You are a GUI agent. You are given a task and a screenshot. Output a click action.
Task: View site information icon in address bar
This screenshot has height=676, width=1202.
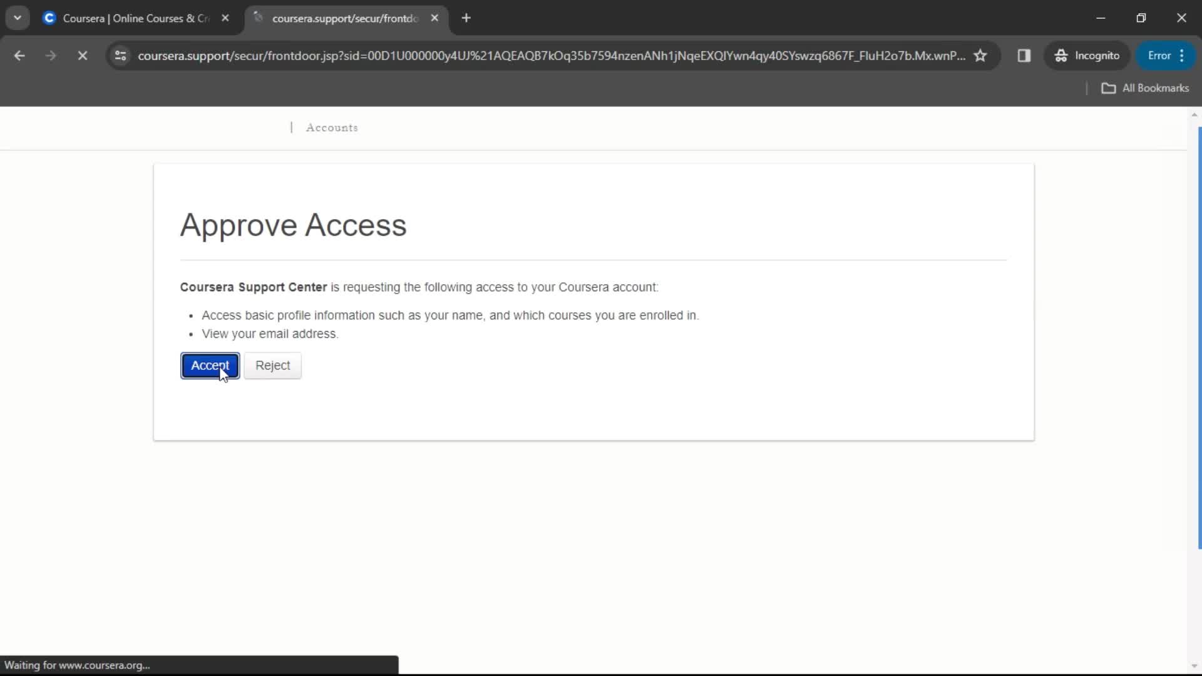pyautogui.click(x=121, y=56)
